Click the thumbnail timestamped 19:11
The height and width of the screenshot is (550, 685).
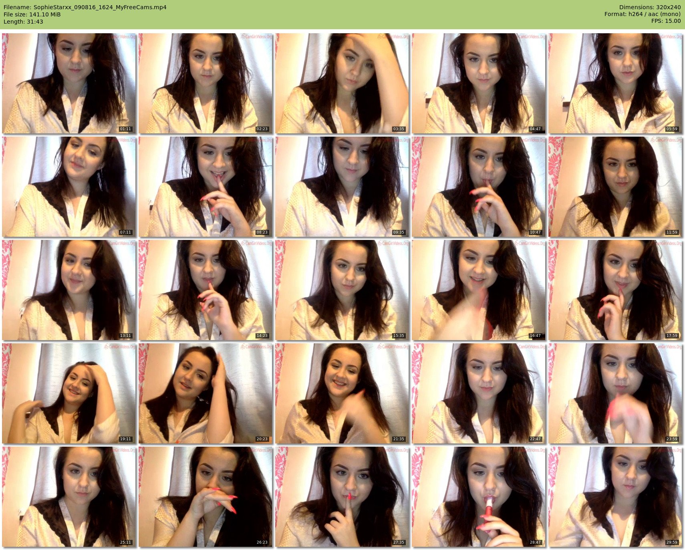click(69, 393)
